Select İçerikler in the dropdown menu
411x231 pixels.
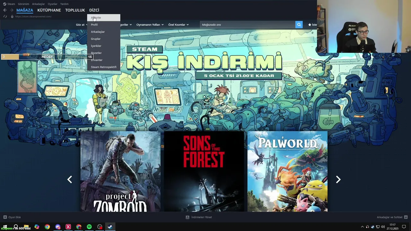(x=103, y=46)
